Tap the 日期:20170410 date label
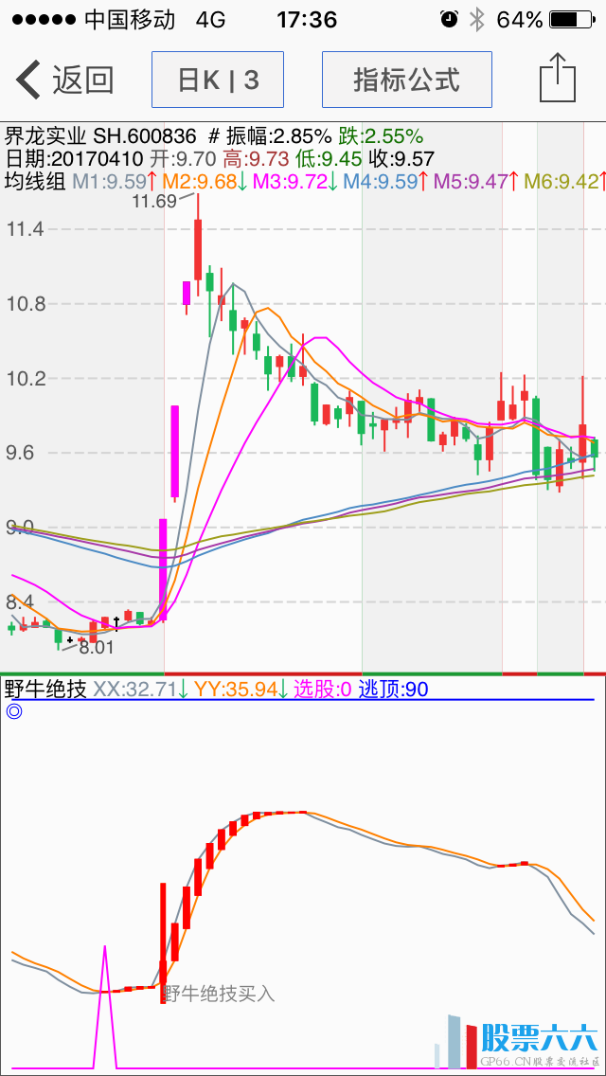The height and width of the screenshot is (1076, 606). click(74, 159)
